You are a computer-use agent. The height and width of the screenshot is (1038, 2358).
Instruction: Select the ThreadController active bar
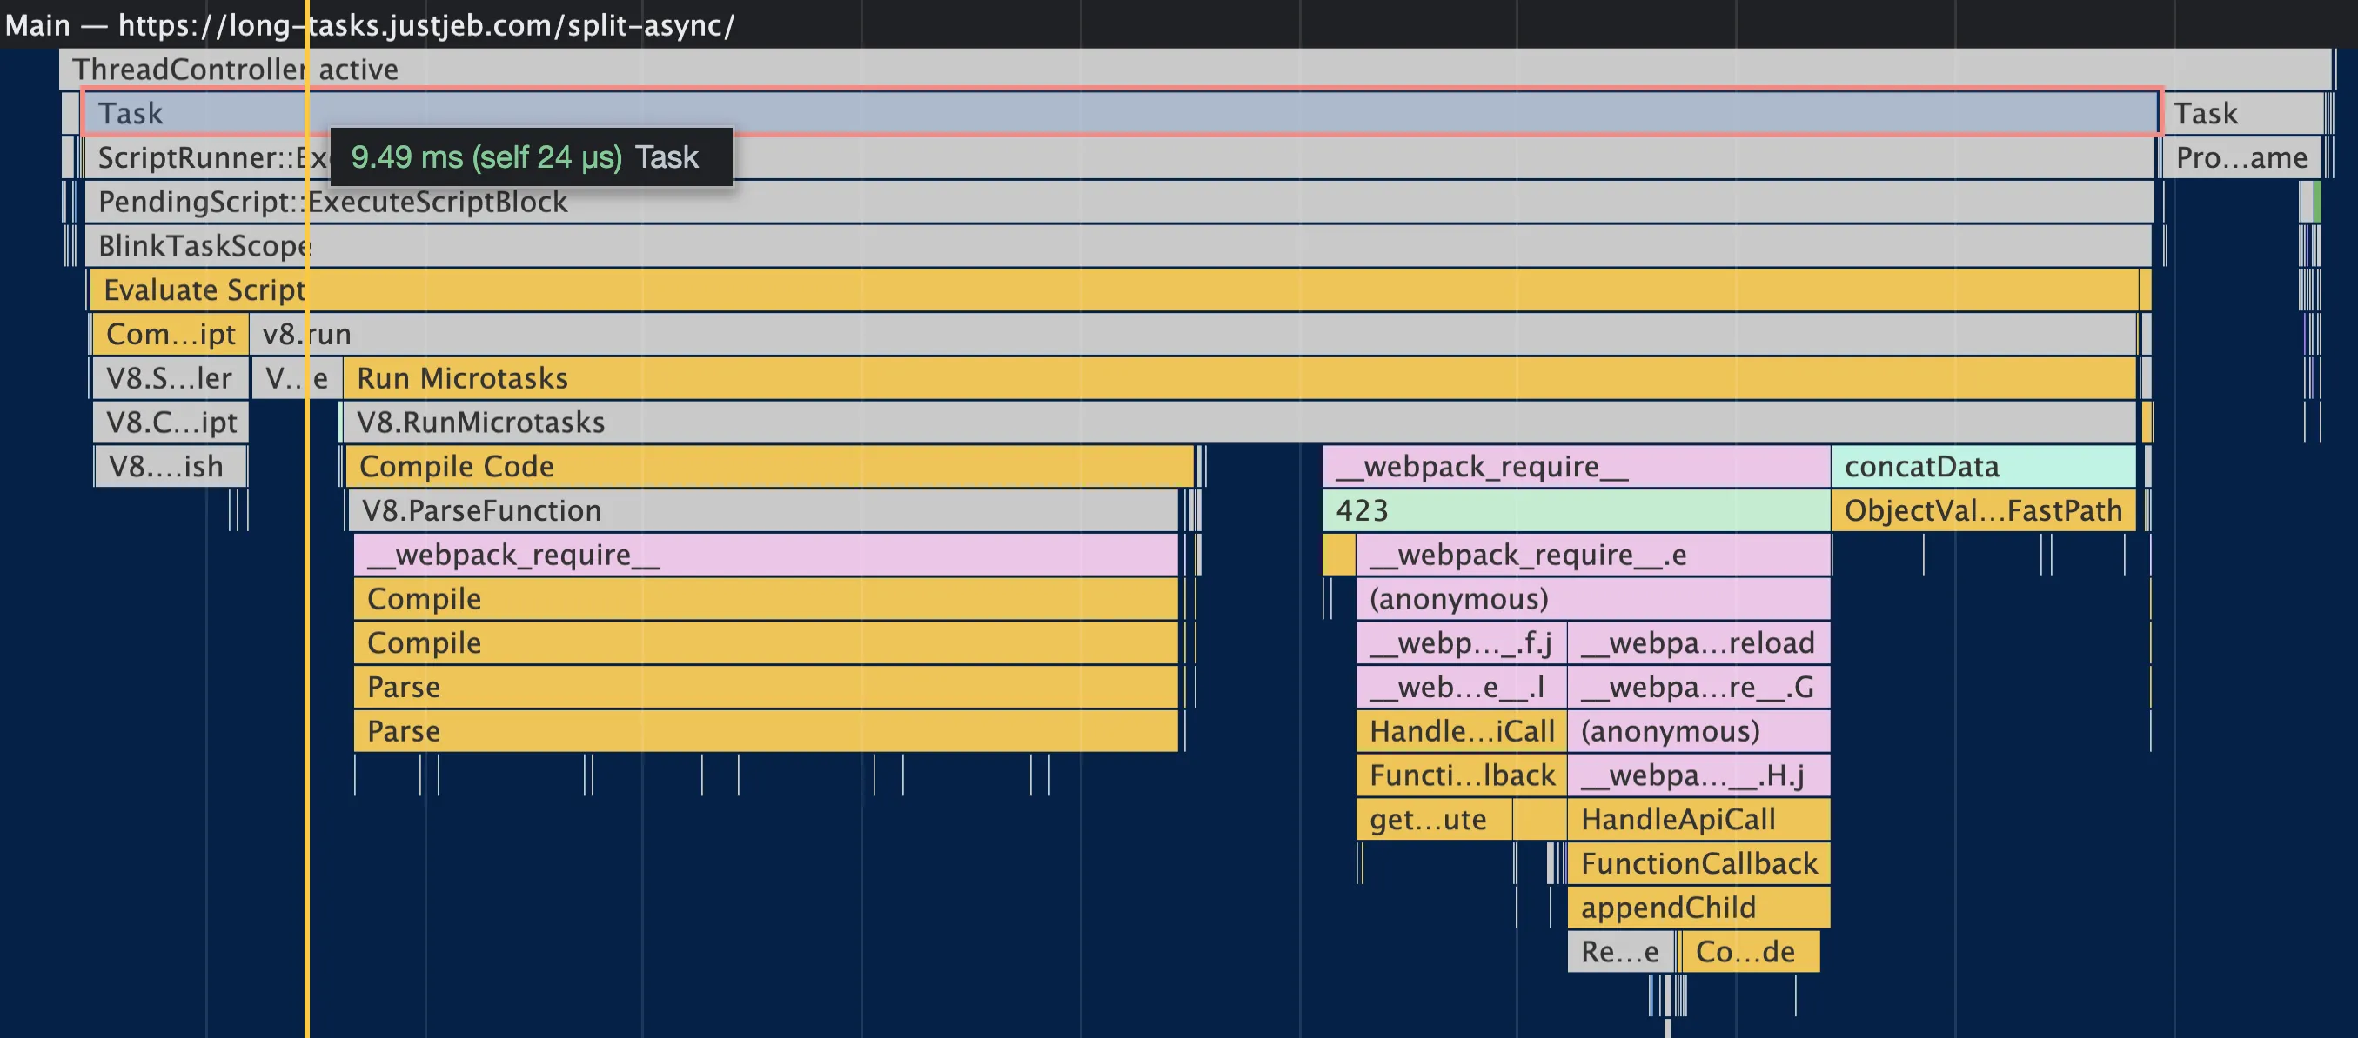pos(1196,70)
